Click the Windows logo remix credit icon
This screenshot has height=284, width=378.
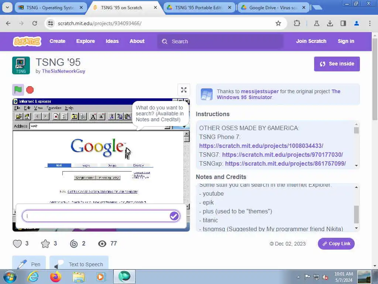pos(207,94)
